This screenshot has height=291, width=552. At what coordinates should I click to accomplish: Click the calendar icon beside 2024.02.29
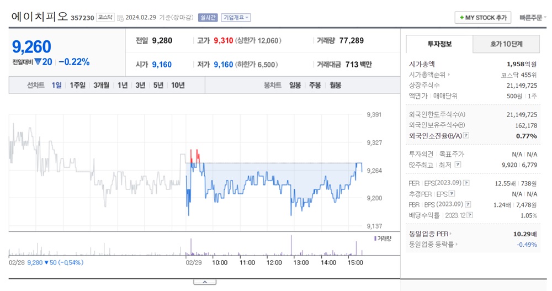point(120,18)
